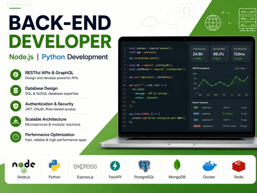
Task: Click the FastAPI lightning bolt logo
Action: pos(115,166)
